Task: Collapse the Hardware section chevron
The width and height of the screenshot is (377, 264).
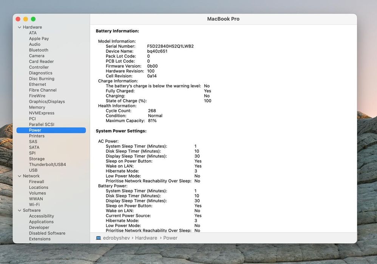Action: click(20, 28)
